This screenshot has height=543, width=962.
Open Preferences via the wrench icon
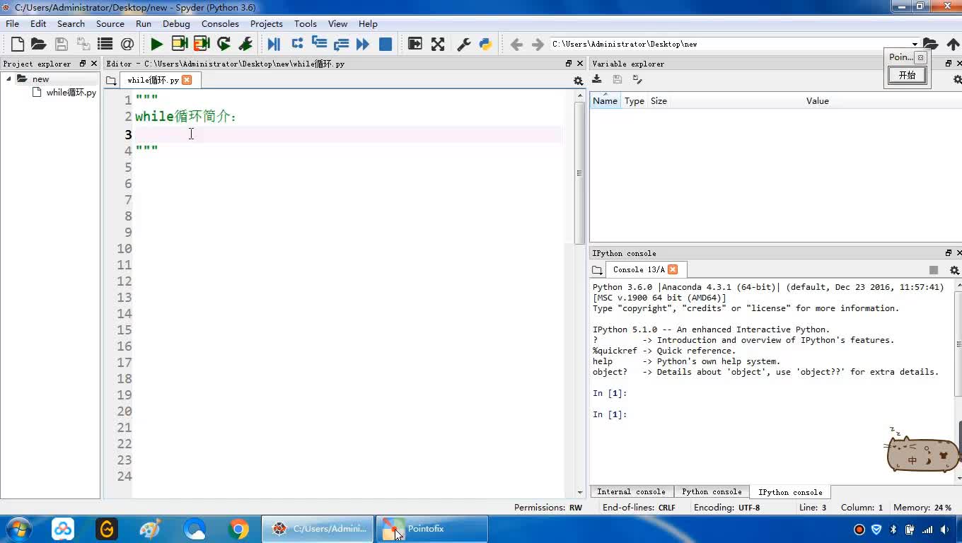(x=464, y=45)
